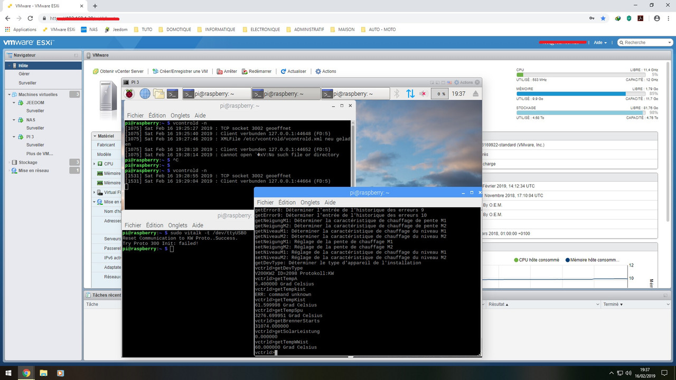Image resolution: width=676 pixels, height=380 pixels.
Task: Open Onglets menu in the vitalk terminal
Action: click(177, 225)
